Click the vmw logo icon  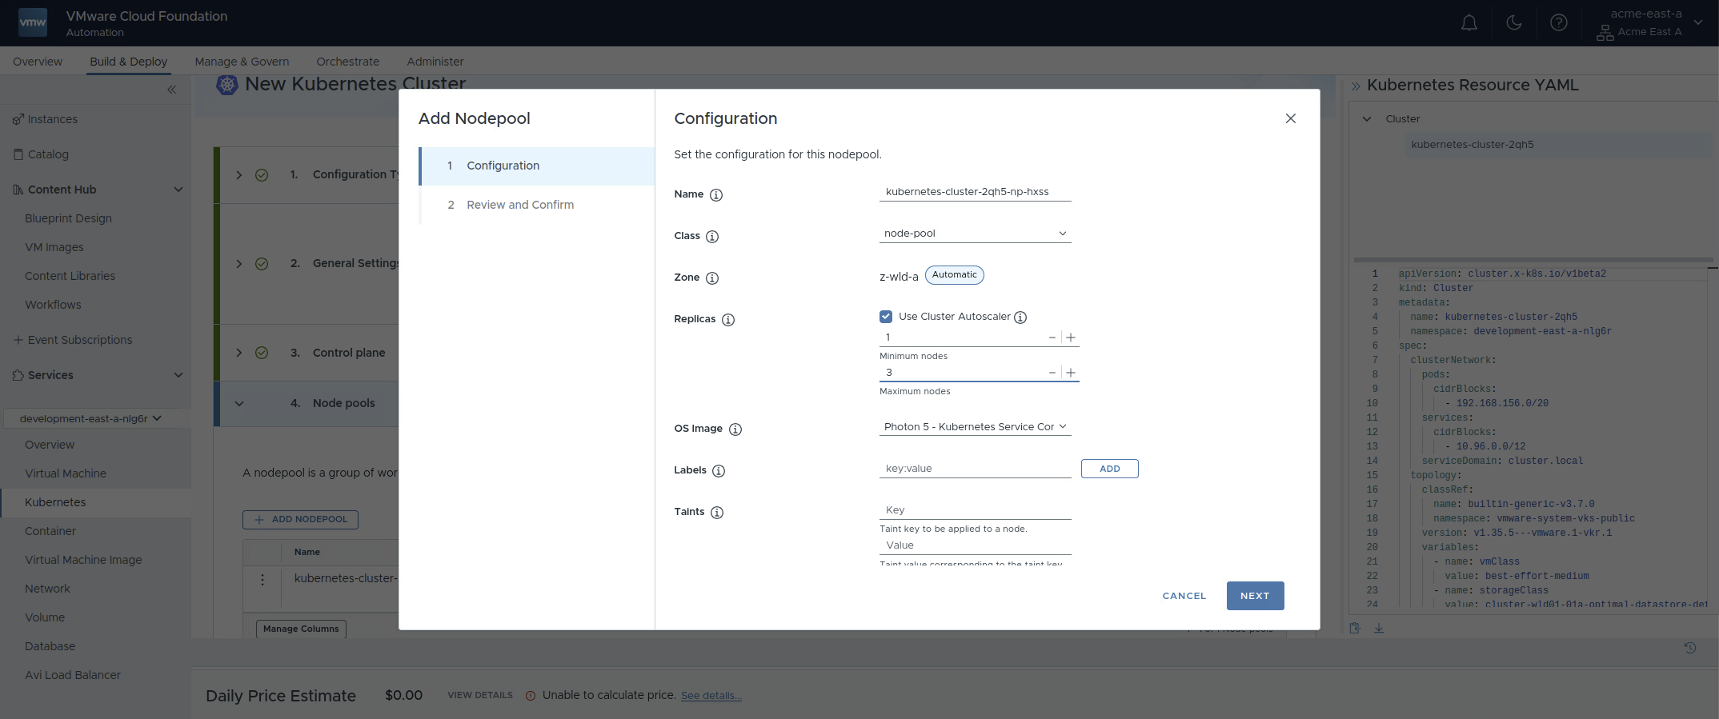pyautogui.click(x=33, y=22)
